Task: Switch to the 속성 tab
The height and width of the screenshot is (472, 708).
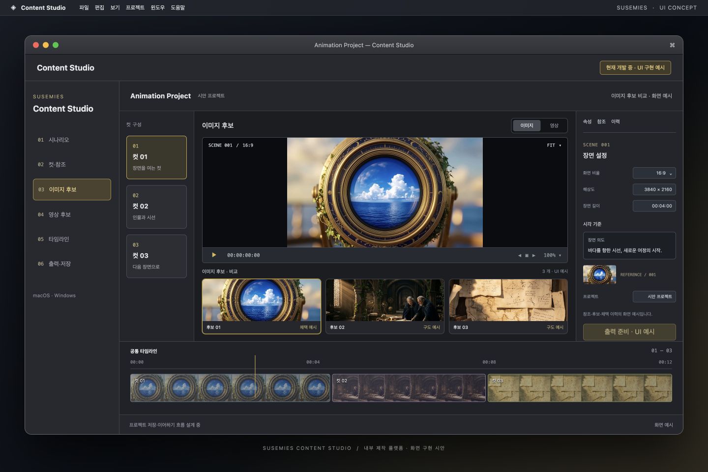Action: [587, 122]
